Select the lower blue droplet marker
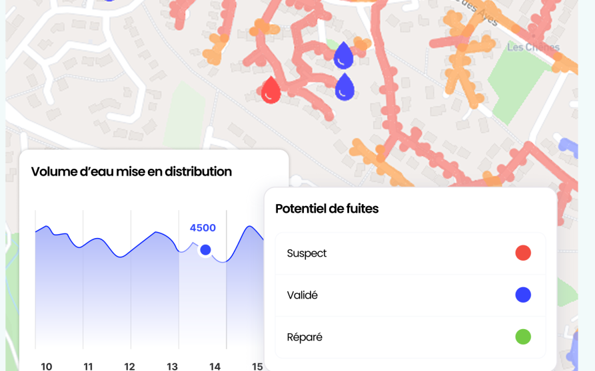 tap(344, 88)
